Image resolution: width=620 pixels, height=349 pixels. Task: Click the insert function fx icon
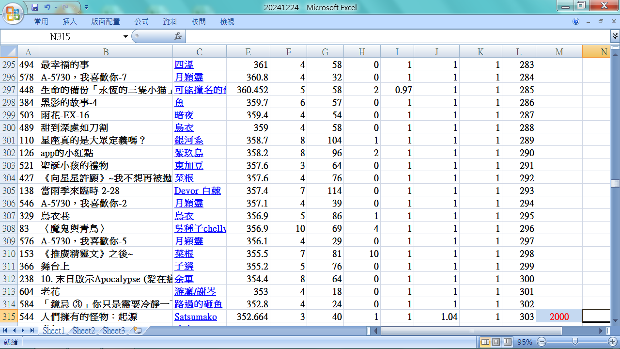click(178, 36)
